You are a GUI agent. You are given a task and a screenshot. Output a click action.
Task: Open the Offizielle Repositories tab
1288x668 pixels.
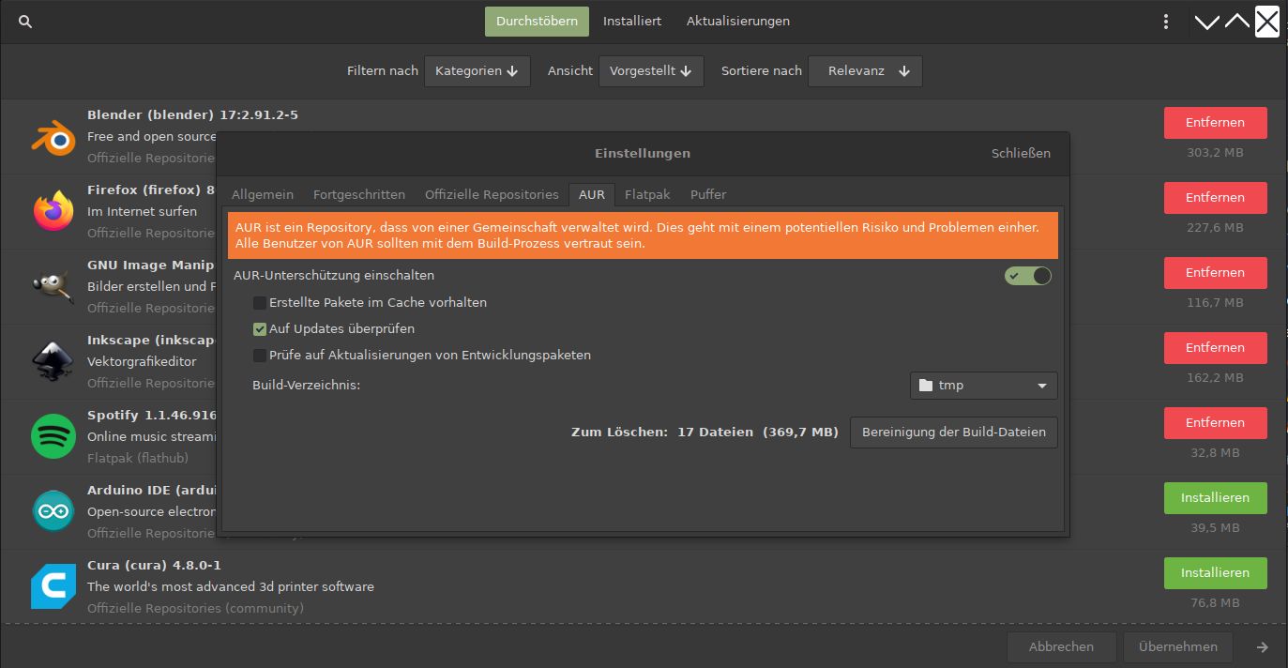coord(492,194)
